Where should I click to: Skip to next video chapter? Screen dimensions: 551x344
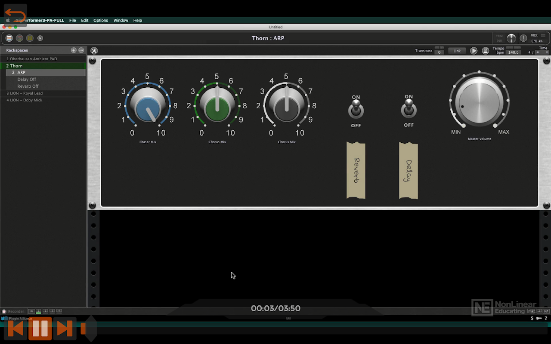pos(65,329)
